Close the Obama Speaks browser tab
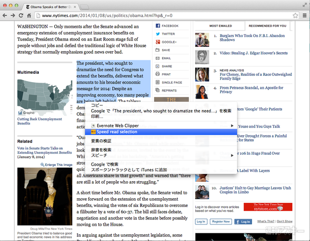The width and height of the screenshot is (310, 241). [x=75, y=7]
